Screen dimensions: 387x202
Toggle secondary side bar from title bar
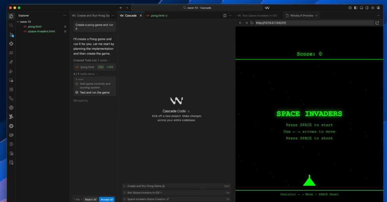[367, 8]
